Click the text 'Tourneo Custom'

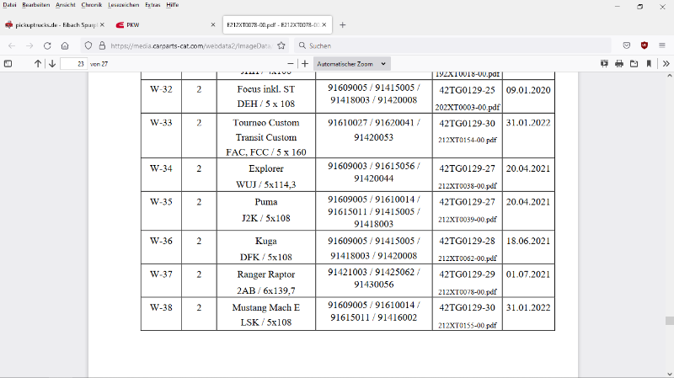point(266,122)
